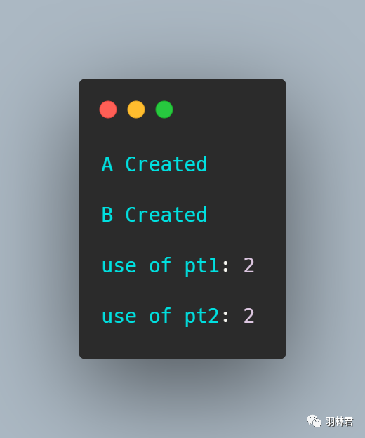
Task: Click empty dark area below pt2 line
Action: point(182,343)
